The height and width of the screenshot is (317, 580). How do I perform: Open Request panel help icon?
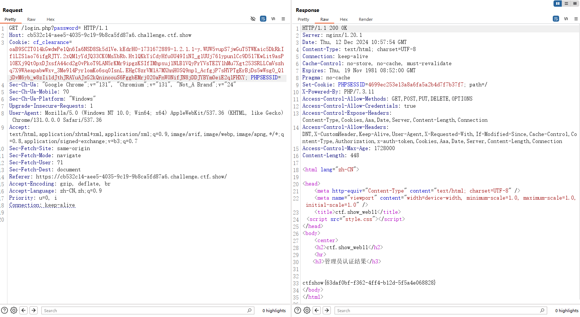4,310
